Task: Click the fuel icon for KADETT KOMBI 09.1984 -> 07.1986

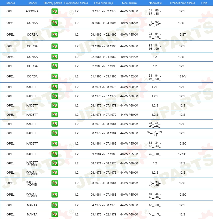Action: pos(55,195)
